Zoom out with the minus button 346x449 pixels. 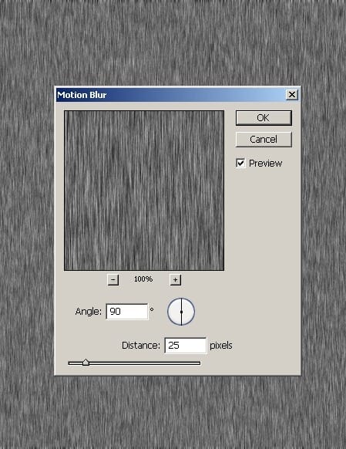pyautogui.click(x=113, y=280)
